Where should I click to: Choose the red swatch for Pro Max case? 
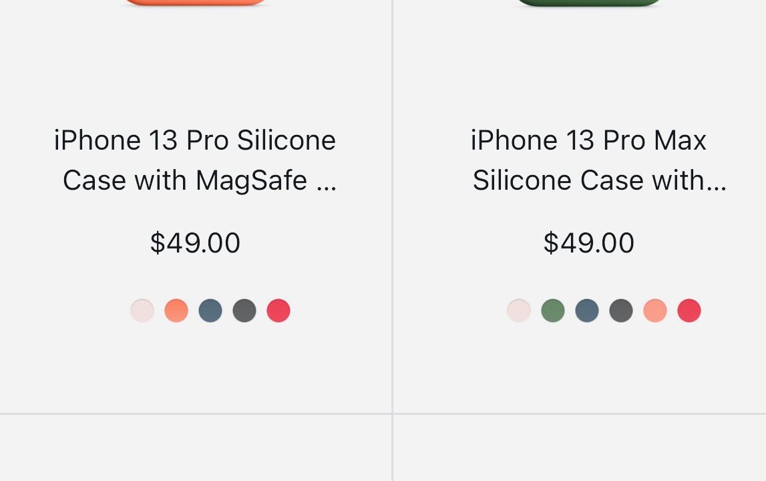pyautogui.click(x=689, y=311)
